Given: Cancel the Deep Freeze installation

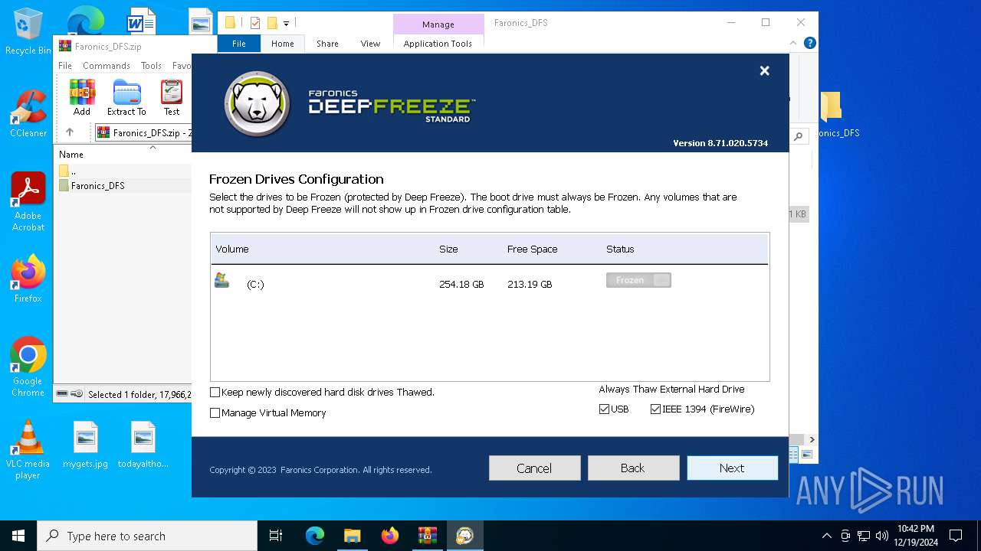Looking at the screenshot, I should [534, 468].
